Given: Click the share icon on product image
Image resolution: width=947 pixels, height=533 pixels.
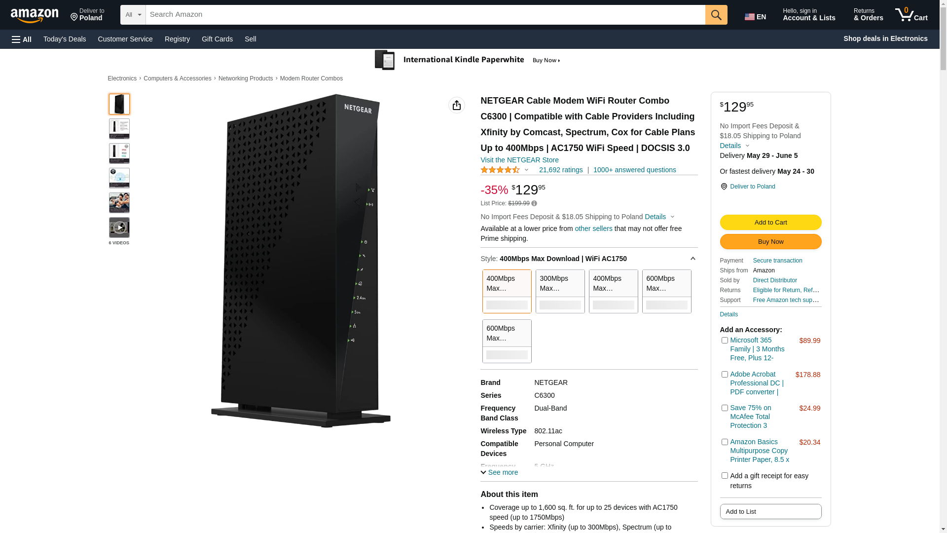Looking at the screenshot, I should (456, 105).
